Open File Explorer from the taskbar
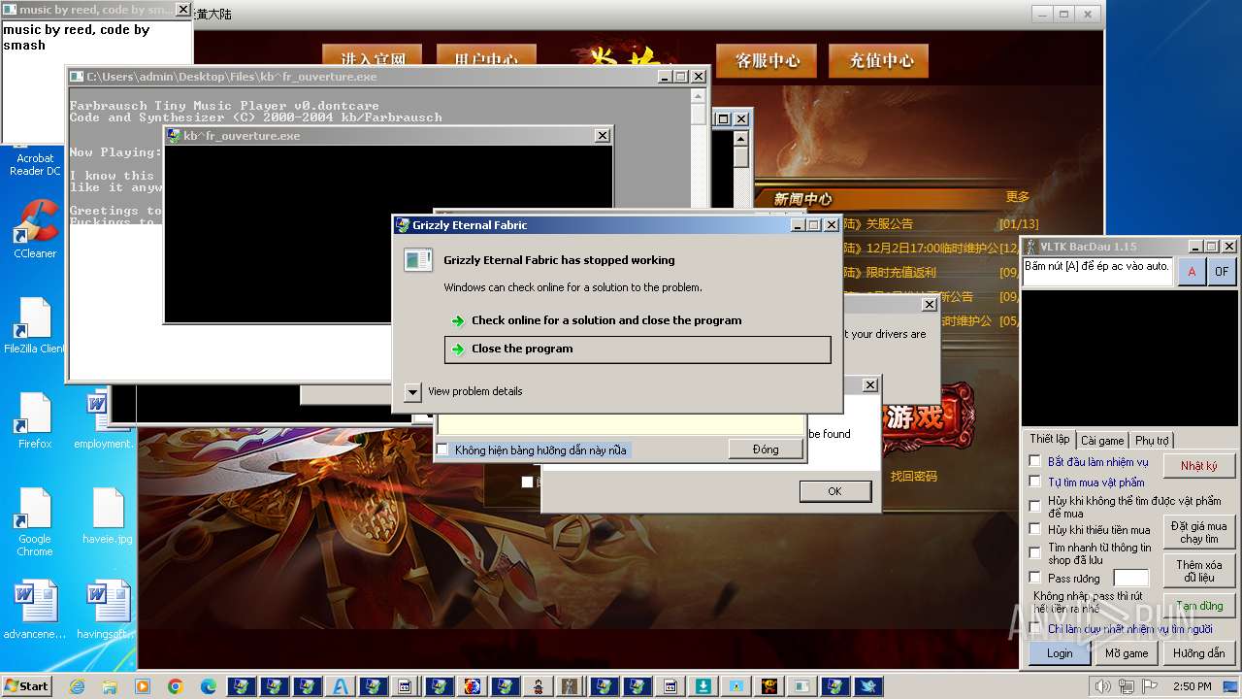The height and width of the screenshot is (699, 1242). point(110,686)
